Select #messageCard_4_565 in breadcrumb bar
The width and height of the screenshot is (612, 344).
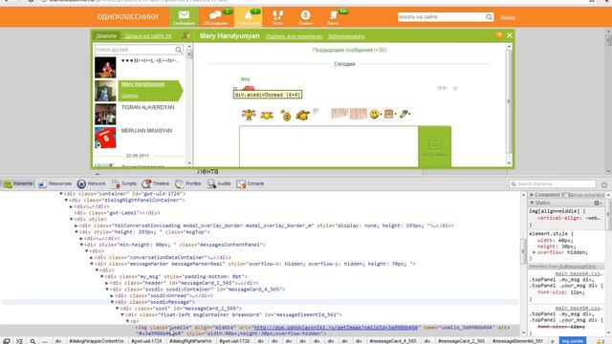393,341
